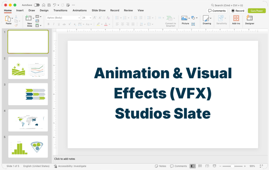Image resolution: width=269 pixels, height=170 pixels.
Task: Switch to Reading view
Action: pyautogui.click(x=207, y=166)
